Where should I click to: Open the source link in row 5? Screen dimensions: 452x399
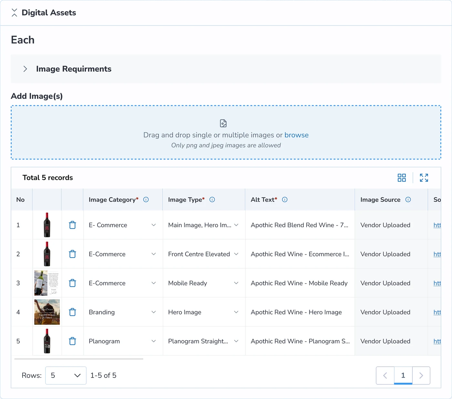pyautogui.click(x=437, y=341)
